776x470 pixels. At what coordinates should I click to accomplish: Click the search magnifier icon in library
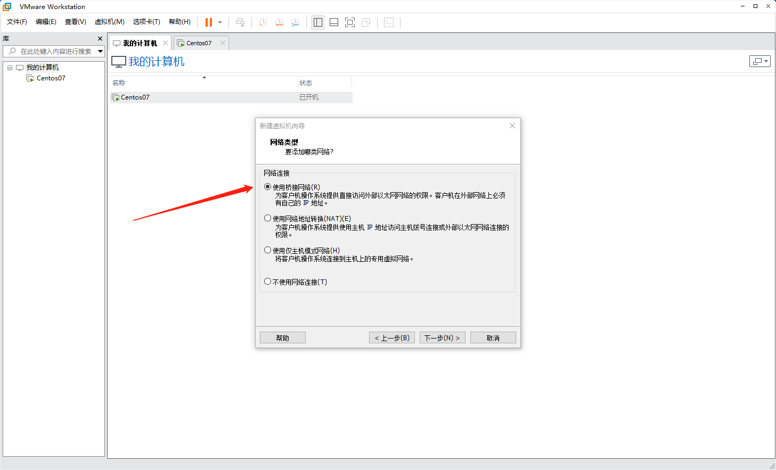tap(12, 51)
